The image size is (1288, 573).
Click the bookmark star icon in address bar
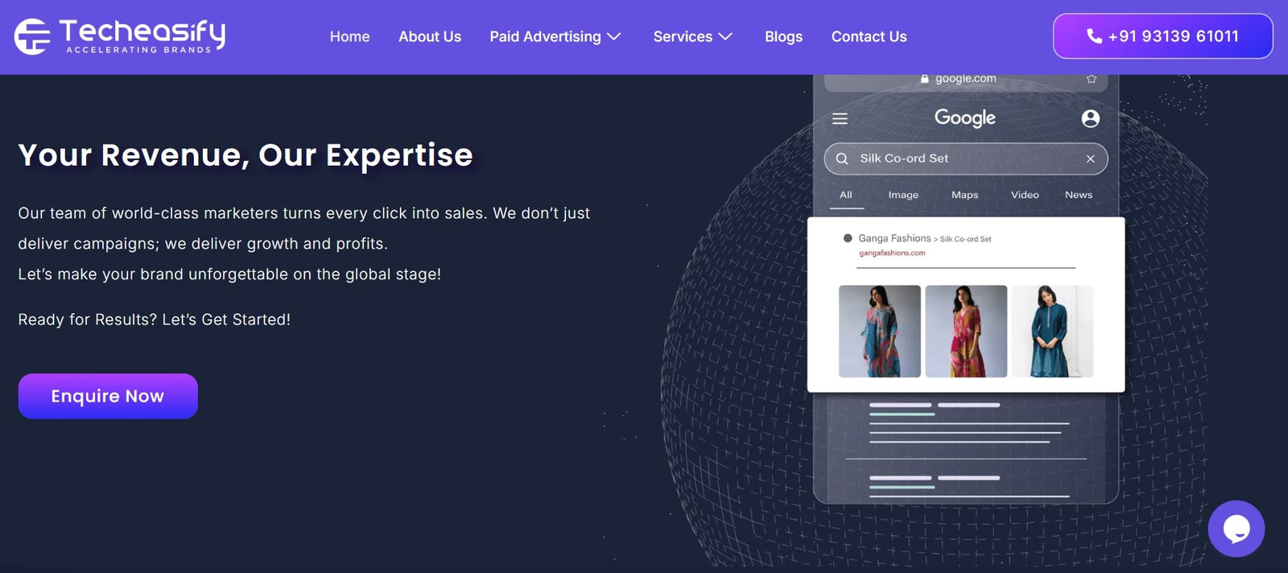[x=1091, y=79]
